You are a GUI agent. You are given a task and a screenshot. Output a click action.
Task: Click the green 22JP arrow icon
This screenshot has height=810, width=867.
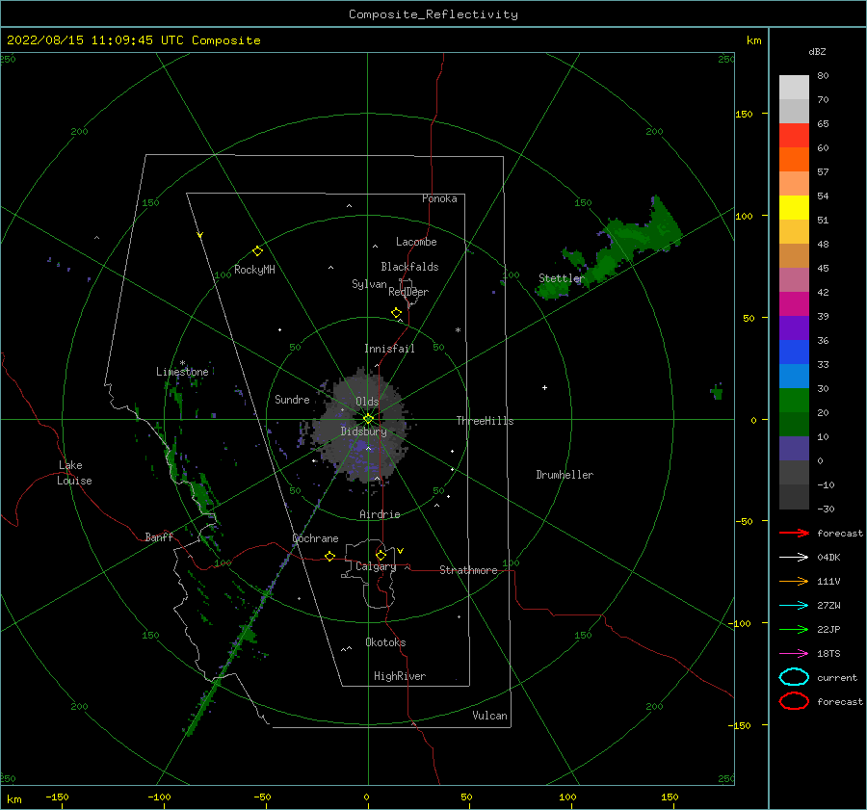point(794,629)
